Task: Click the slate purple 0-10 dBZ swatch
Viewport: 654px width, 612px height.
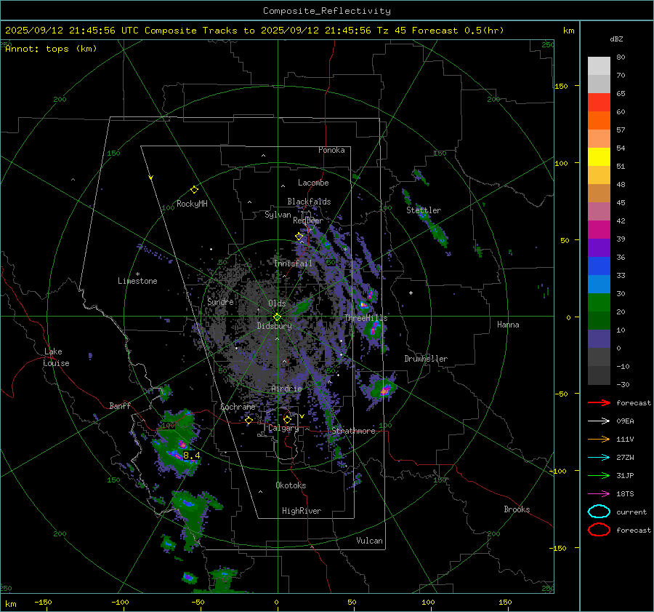Action: pos(599,339)
